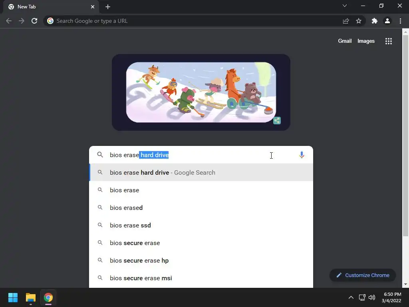The width and height of the screenshot is (409, 307).
Task: Choose the 'bios secure erase' suggestion
Action: (x=201, y=243)
